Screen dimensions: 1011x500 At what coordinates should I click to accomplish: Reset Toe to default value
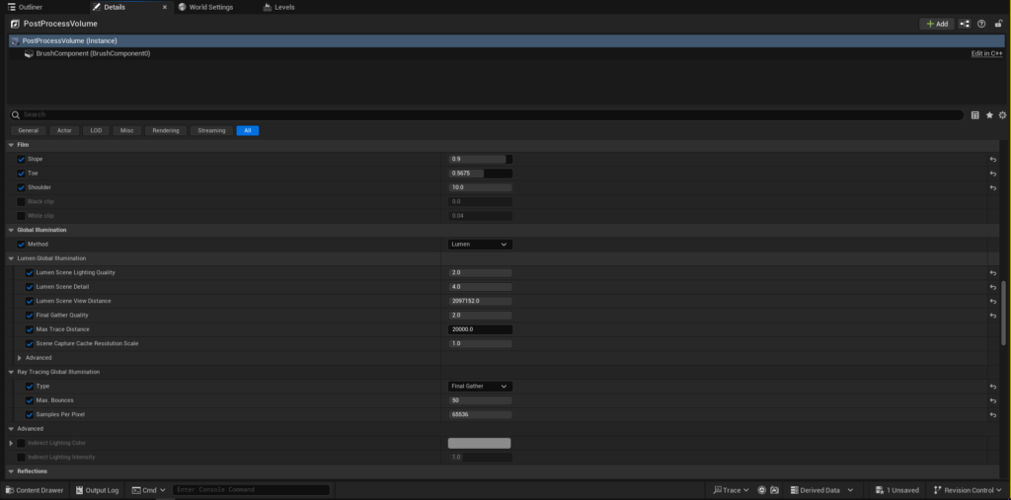pos(993,174)
